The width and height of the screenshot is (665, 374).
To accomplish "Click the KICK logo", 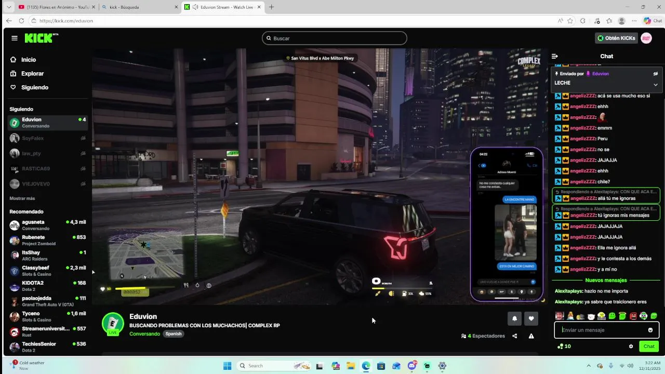I will point(41,38).
